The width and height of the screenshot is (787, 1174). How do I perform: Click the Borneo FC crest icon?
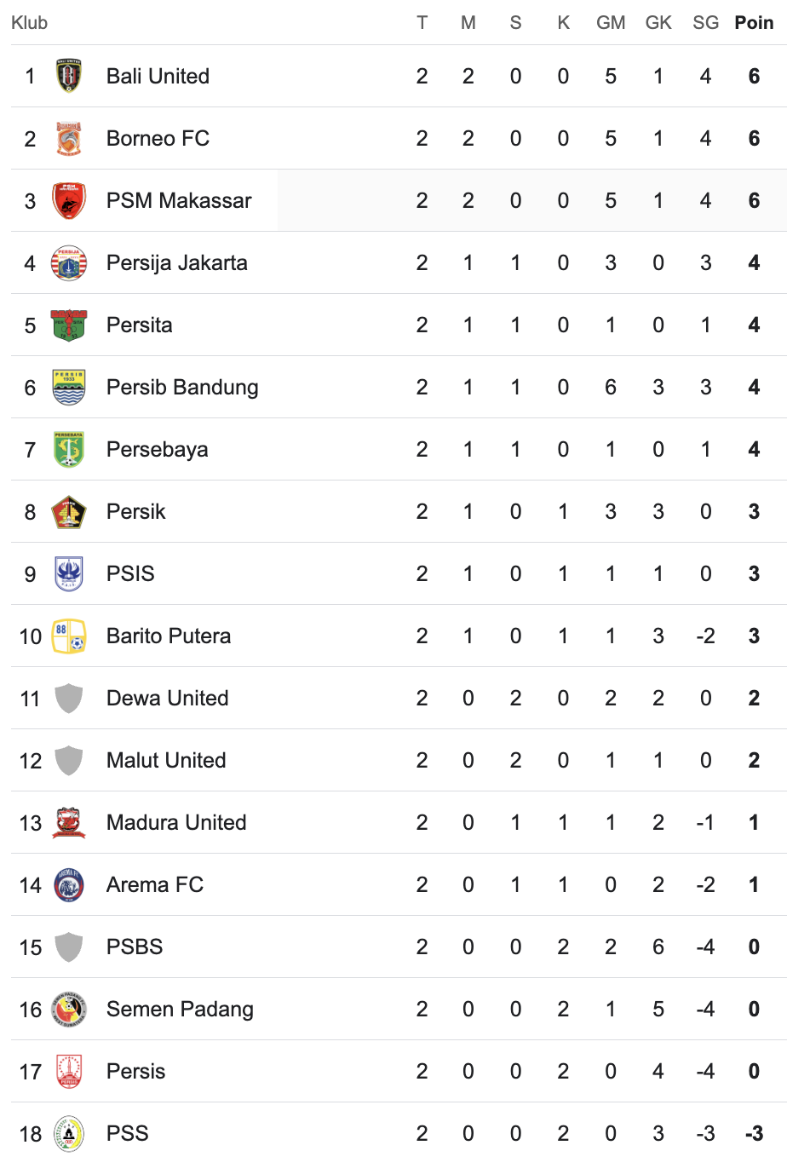click(69, 138)
